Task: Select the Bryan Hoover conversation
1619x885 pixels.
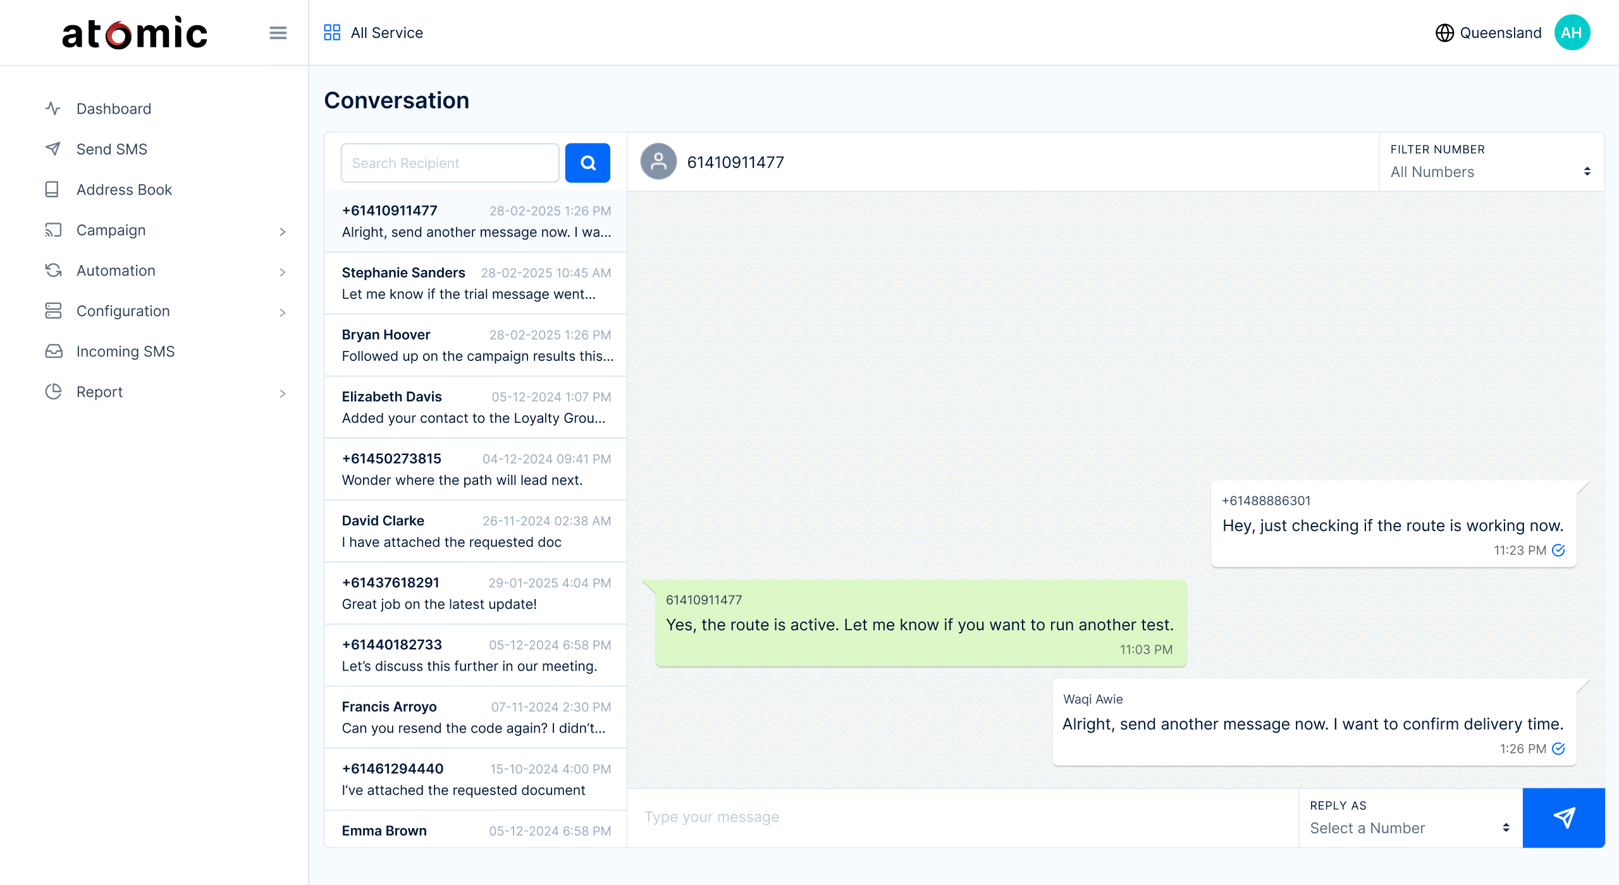Action: click(476, 345)
